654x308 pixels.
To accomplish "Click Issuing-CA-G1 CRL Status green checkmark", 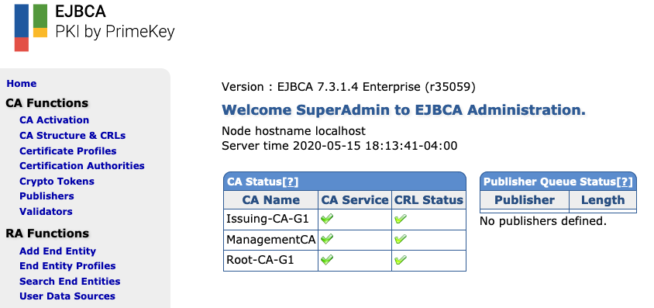I will pos(401,219).
